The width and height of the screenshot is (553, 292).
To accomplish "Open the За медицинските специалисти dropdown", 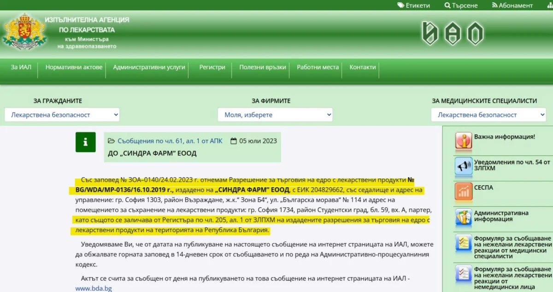I will pyautogui.click(x=488, y=115).
